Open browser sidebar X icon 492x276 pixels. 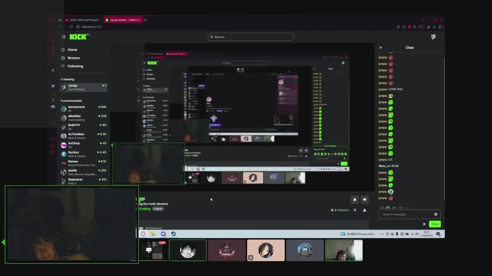53,100
